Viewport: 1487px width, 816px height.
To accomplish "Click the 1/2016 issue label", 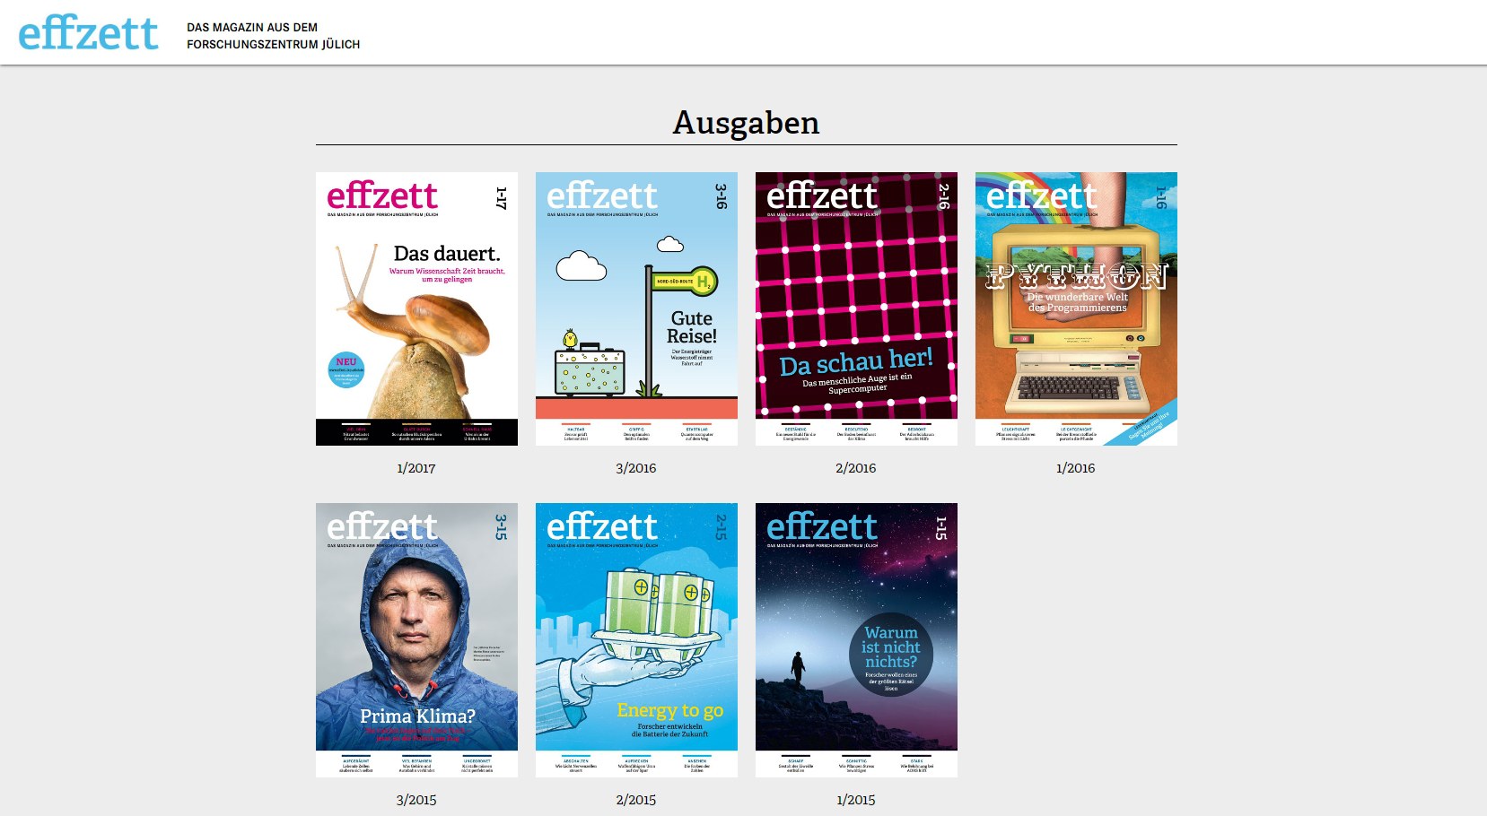I will pos(1076,468).
